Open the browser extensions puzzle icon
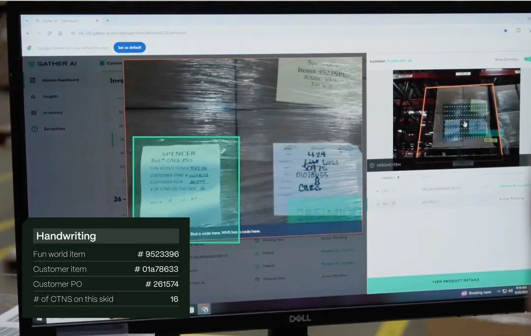Viewport: 531px width, 336px height. 518,30
